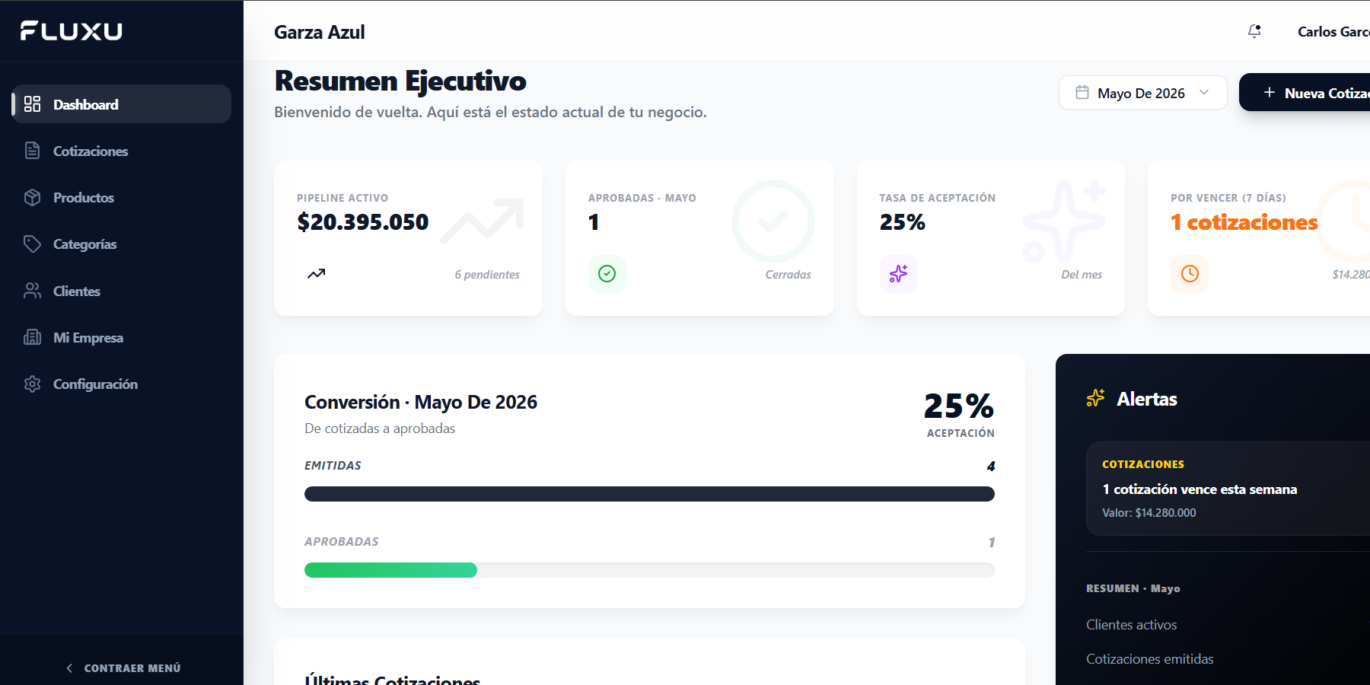Open the Aprobadas · Mayo card

pos(699,237)
